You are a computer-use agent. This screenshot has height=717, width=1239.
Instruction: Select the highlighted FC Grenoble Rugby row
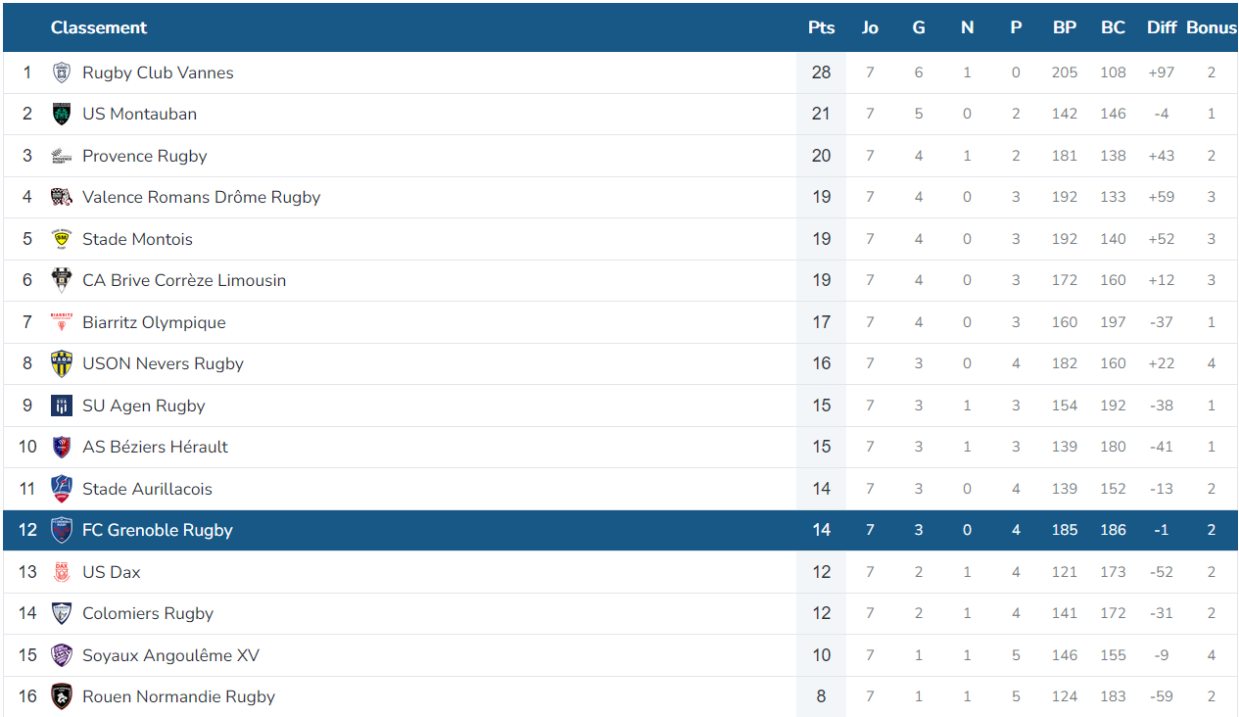620,530
